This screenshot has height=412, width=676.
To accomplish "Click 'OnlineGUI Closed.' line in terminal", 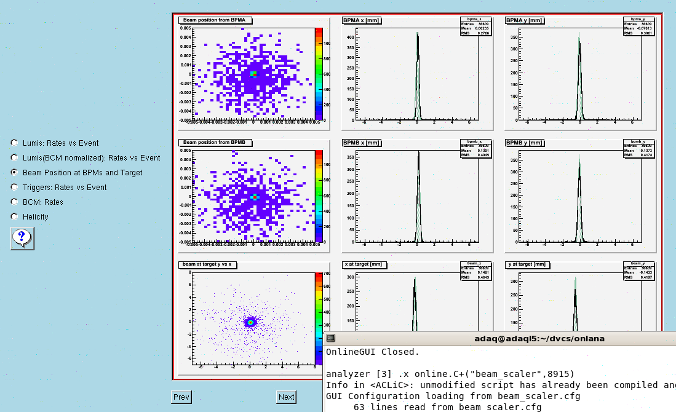I will click(373, 352).
